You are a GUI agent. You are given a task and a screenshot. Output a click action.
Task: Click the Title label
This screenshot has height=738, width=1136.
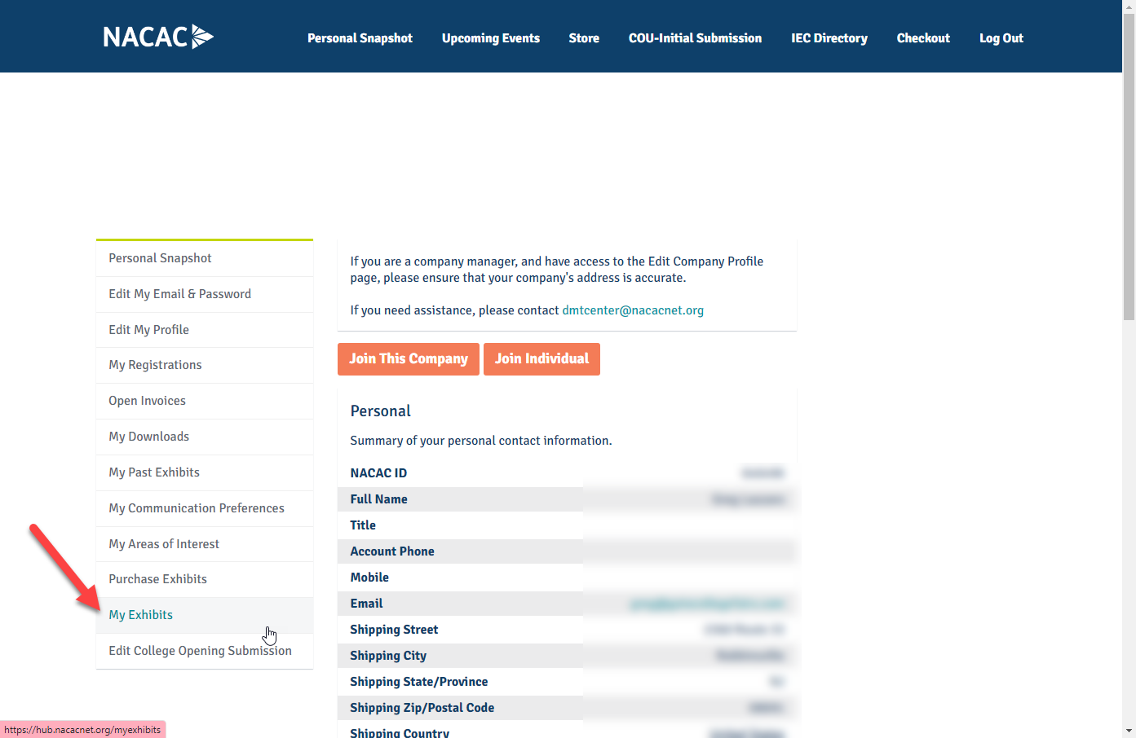363,525
